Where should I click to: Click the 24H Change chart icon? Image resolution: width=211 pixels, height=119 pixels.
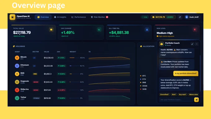pos(99,30)
